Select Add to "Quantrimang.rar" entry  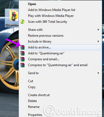tap(61, 53)
